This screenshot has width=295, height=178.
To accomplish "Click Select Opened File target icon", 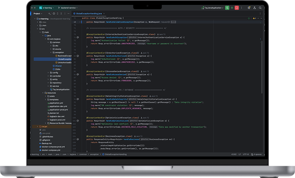I will coord(54,14).
